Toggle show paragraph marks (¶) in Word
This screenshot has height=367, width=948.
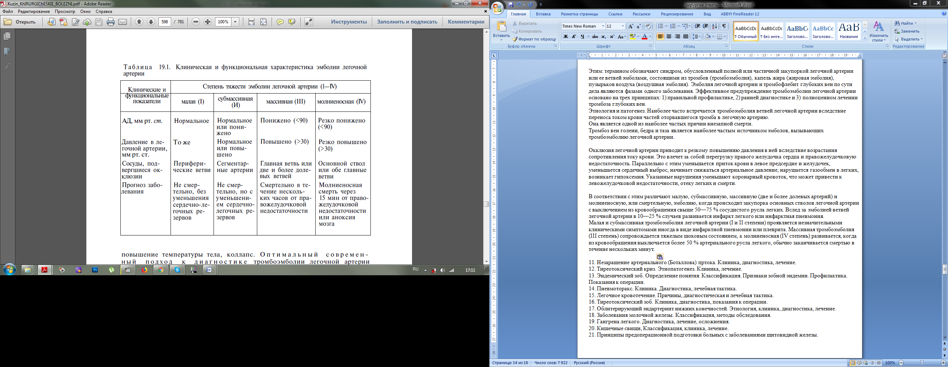click(724, 26)
